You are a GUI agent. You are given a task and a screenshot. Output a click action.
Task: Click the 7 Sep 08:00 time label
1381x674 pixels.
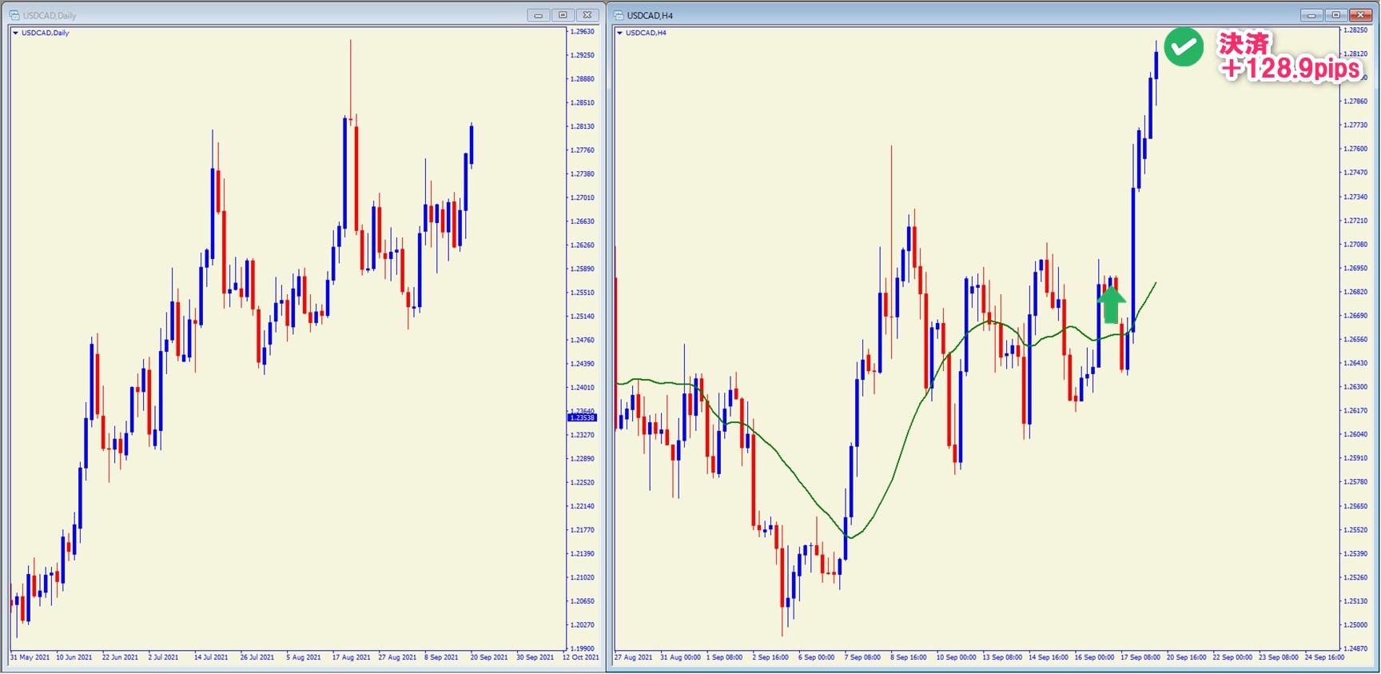click(x=863, y=657)
